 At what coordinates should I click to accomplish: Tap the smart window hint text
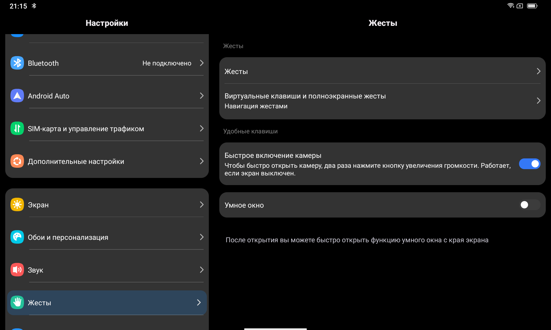(357, 240)
